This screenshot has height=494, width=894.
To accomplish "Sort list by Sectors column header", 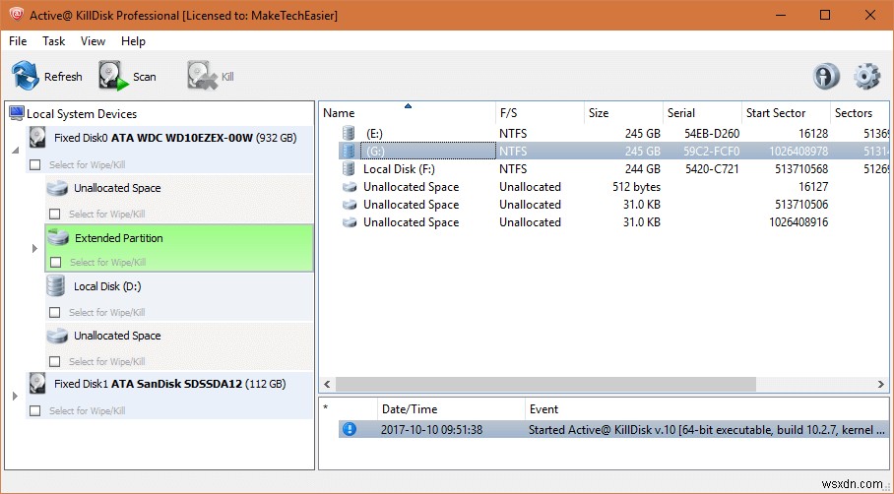I will [x=860, y=113].
